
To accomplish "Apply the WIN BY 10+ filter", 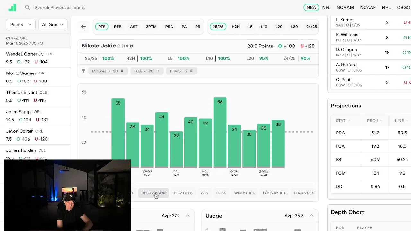I will click(x=244, y=193).
